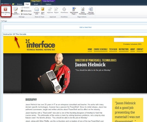Switch to the Browse tab
The image size is (147, 122).
pyautogui.click(x=20, y=4)
